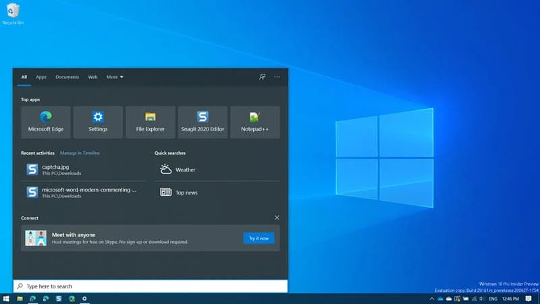This screenshot has width=540, height=304.
Task: Open recent file captcha.jpg
Action: coord(83,170)
